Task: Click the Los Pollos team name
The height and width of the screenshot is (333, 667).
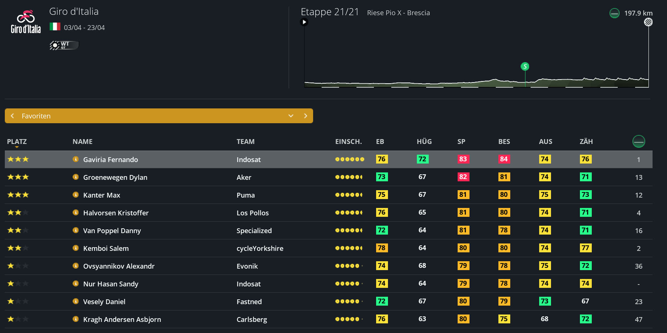Action: click(252, 213)
